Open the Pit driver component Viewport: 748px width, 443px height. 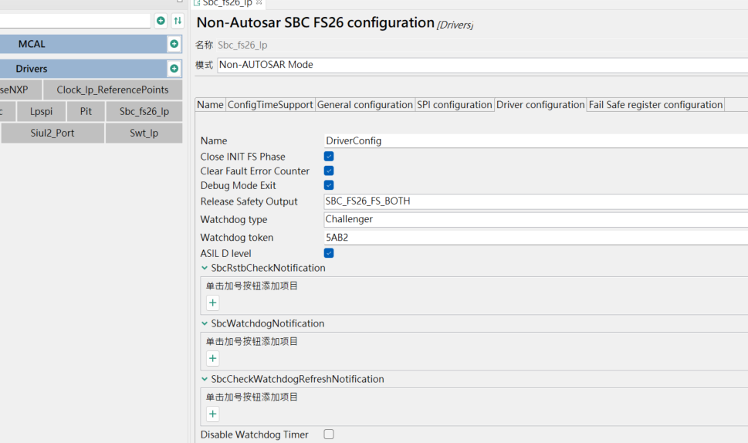[86, 112]
